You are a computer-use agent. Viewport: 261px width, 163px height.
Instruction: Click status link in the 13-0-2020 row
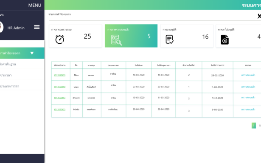[x=248, y=97]
